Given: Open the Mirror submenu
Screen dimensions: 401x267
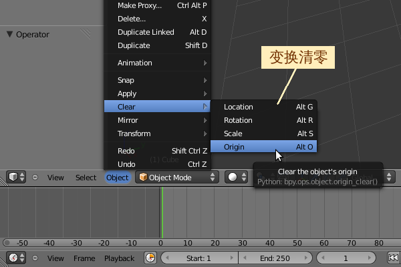Looking at the screenshot, I should pos(157,120).
